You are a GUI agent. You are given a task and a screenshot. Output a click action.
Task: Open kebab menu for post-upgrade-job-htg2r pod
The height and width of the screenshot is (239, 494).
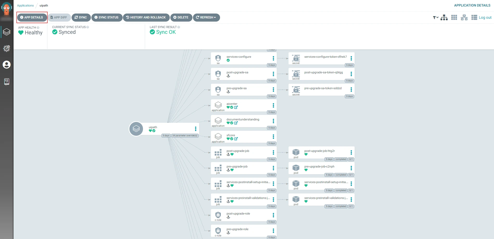pos(351,152)
